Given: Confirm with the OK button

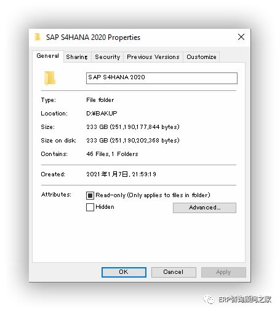Looking at the screenshot, I should [124, 272].
